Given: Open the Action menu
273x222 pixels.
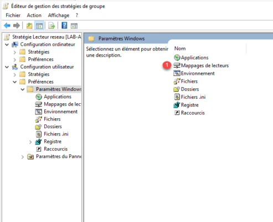Looking at the screenshot, I should click(x=34, y=16).
